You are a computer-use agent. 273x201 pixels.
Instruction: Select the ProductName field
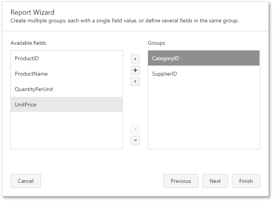[x=67, y=74]
